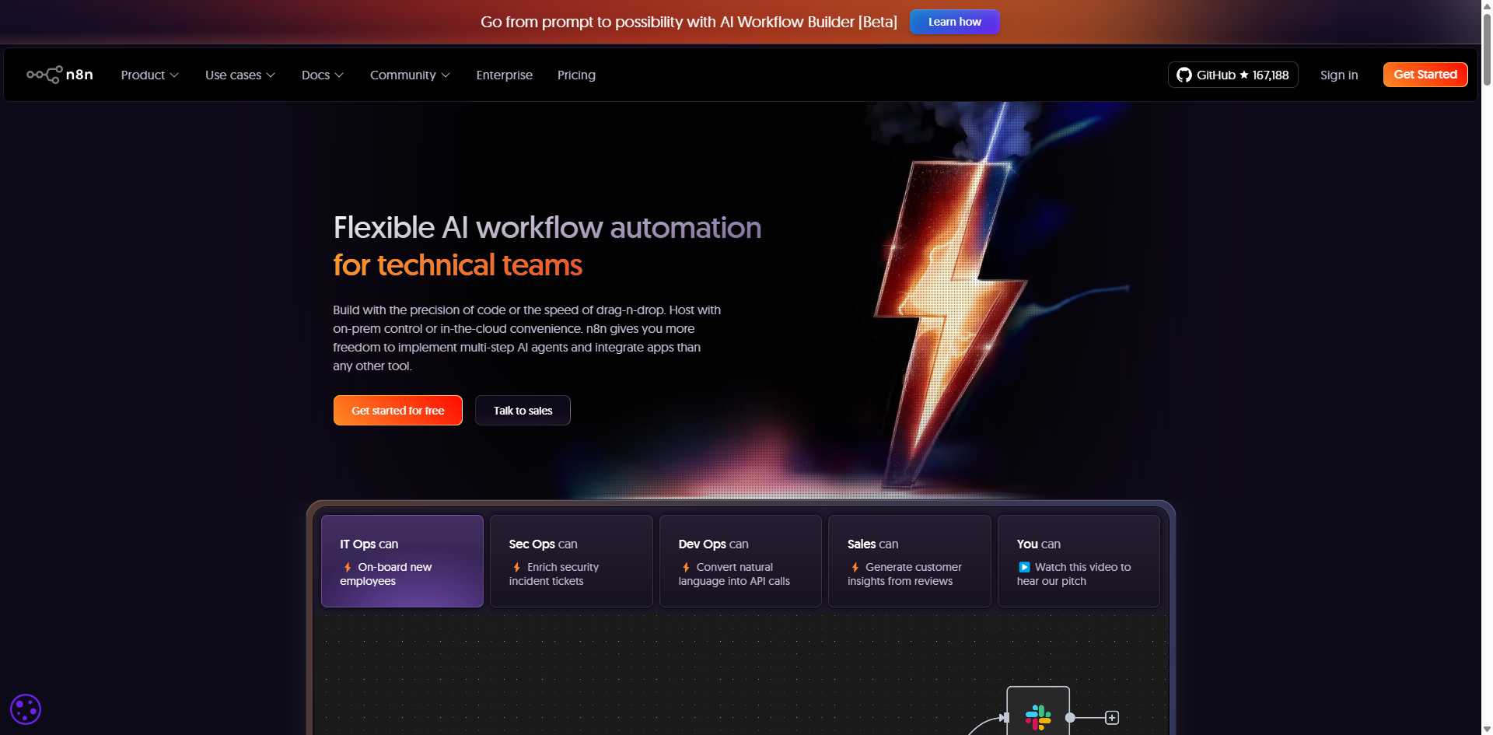This screenshot has height=735, width=1493.
Task: Open the Pricing page
Action: (x=576, y=75)
